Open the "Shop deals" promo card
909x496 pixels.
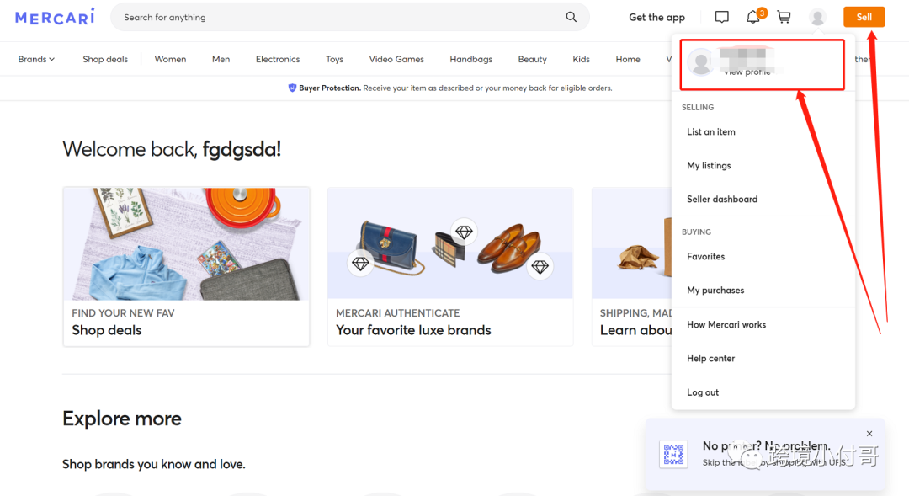pos(186,266)
